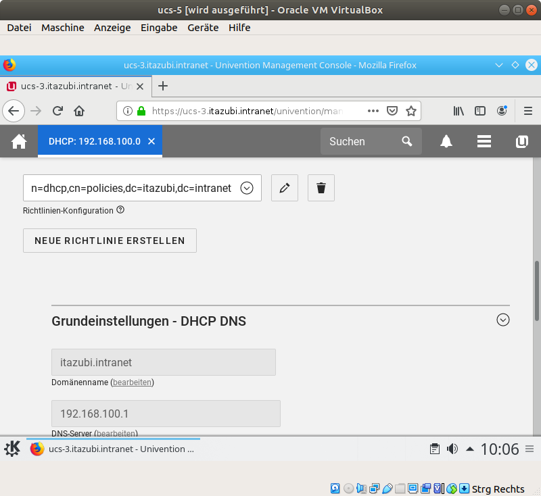Click the VirtualBox USB status icon
The height and width of the screenshot is (496, 541).
point(387,489)
